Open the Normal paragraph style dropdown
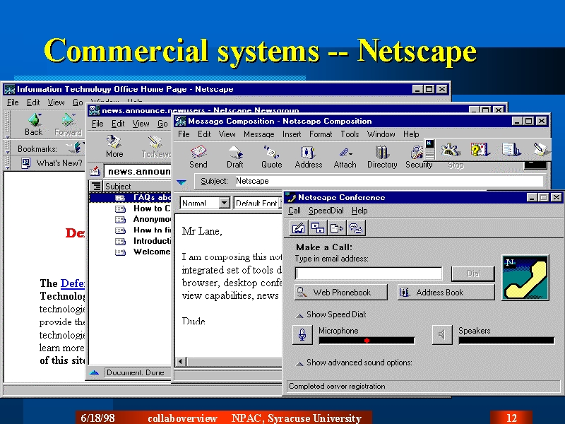Image resolution: width=565 pixels, height=424 pixels. [224, 203]
